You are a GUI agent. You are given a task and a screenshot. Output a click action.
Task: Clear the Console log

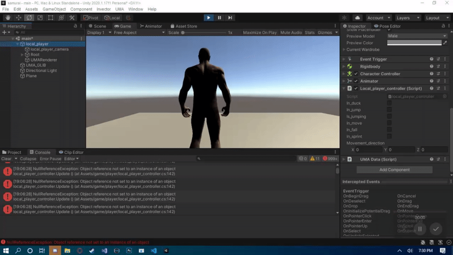tap(6, 159)
